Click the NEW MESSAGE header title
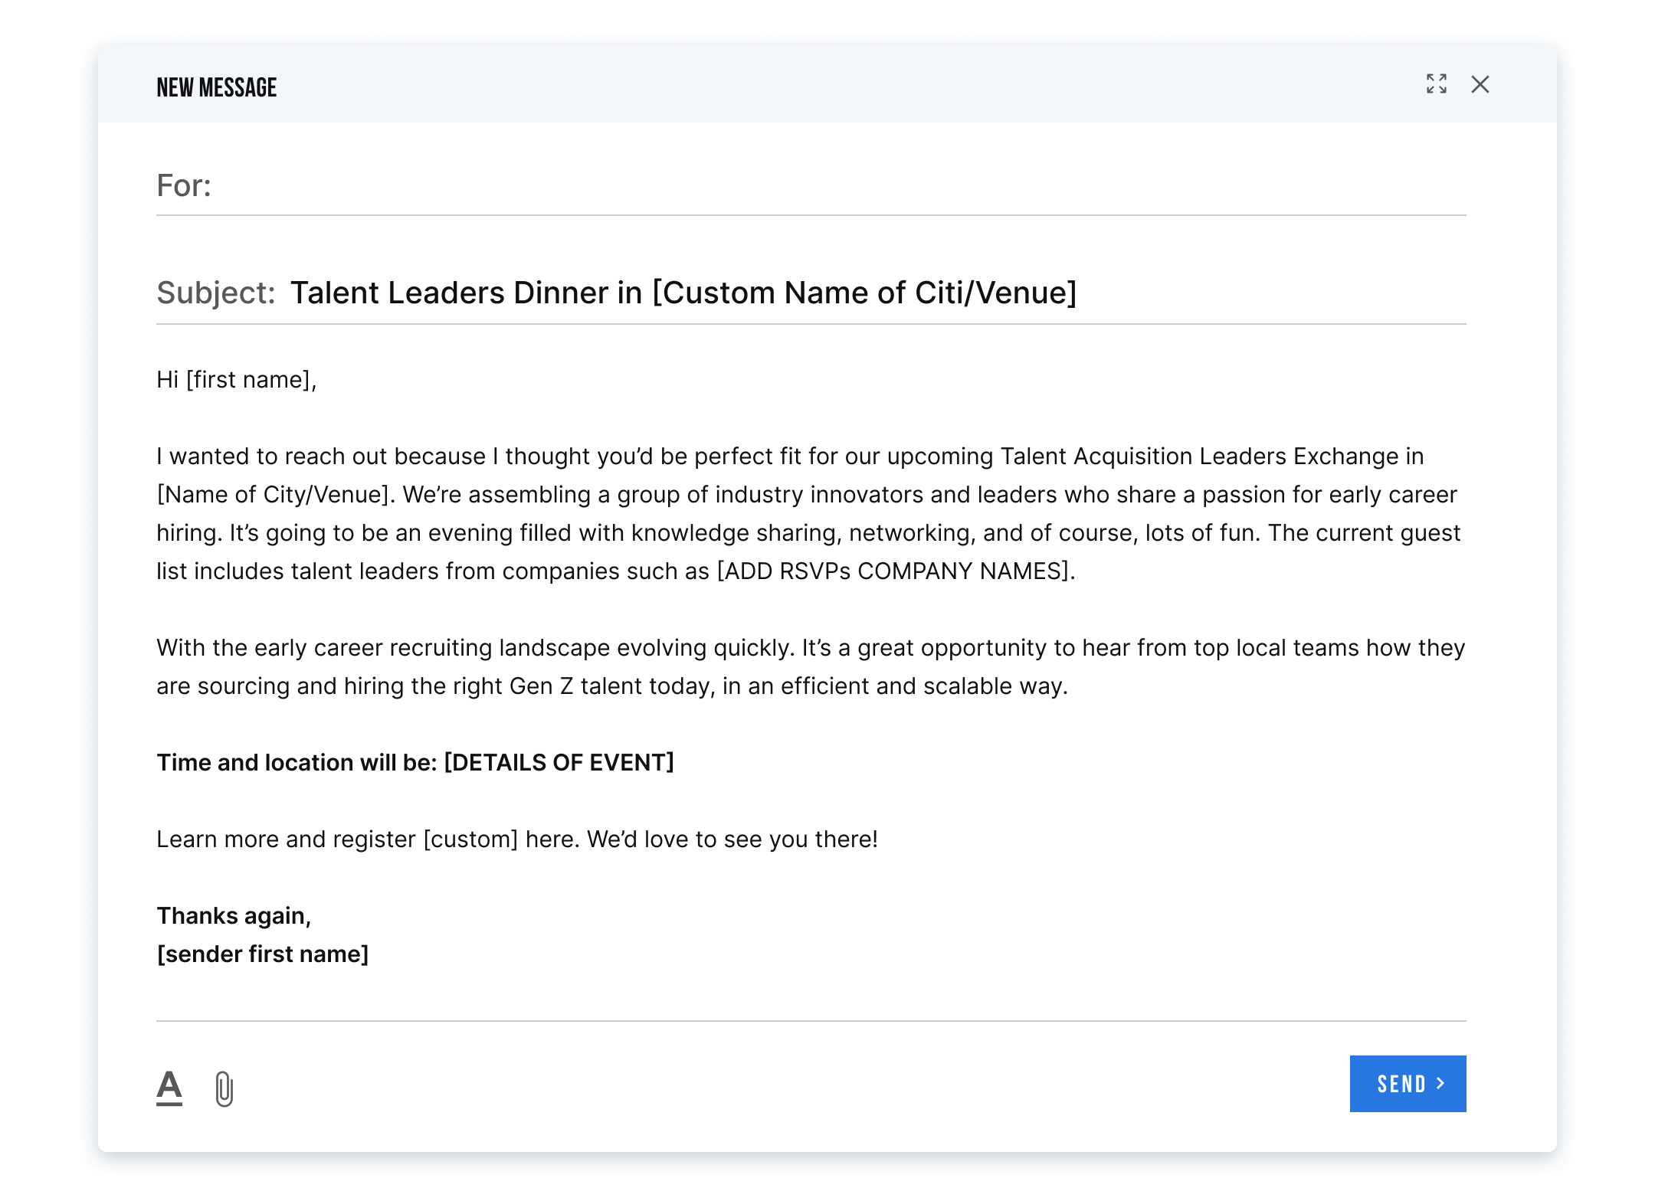 (x=216, y=87)
